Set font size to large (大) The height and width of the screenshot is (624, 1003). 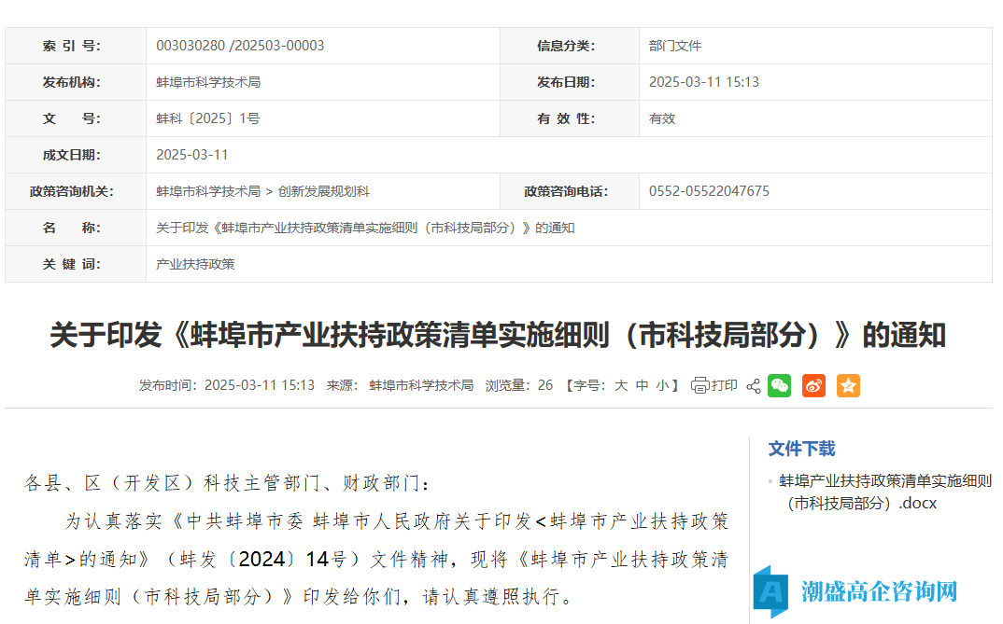coord(620,385)
